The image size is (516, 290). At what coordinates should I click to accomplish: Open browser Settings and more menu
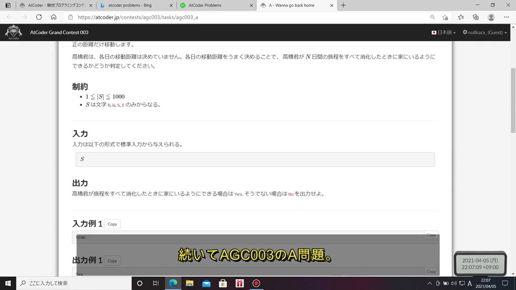[506, 17]
